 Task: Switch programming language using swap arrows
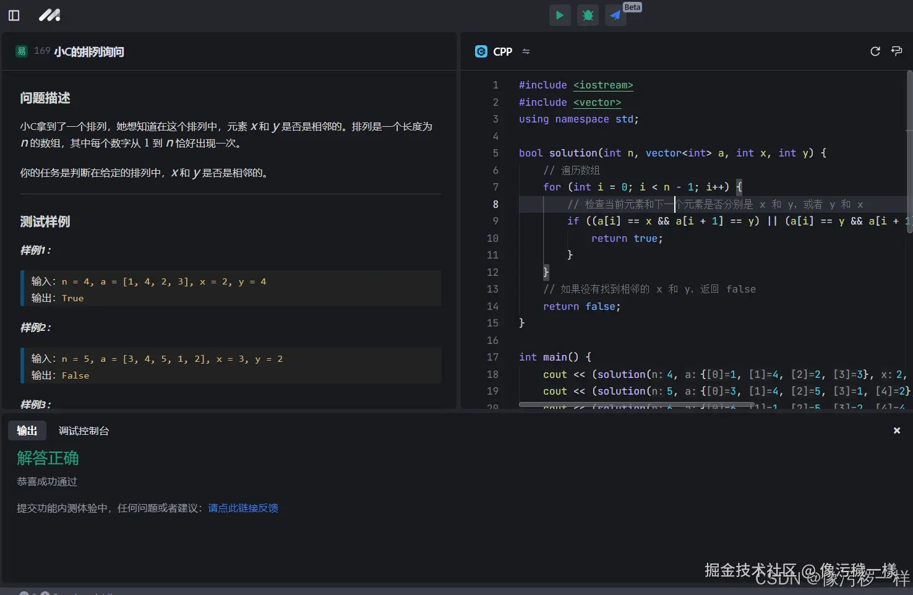click(526, 51)
